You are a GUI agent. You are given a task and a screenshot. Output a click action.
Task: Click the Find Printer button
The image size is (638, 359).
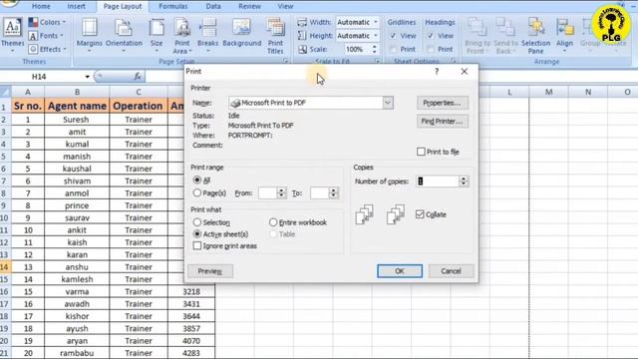click(x=443, y=121)
